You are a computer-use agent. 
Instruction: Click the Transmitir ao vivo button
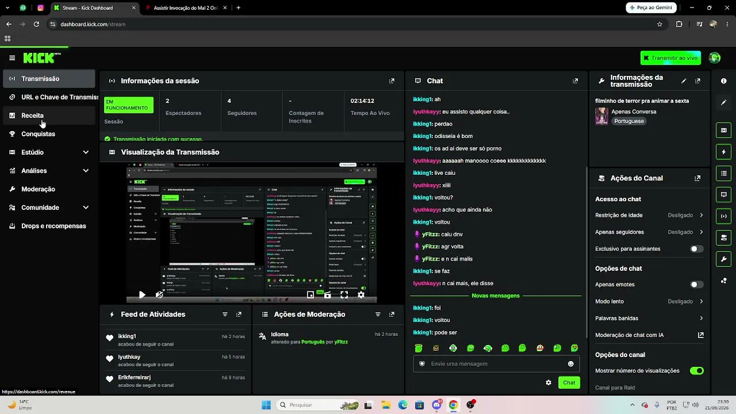click(670, 58)
